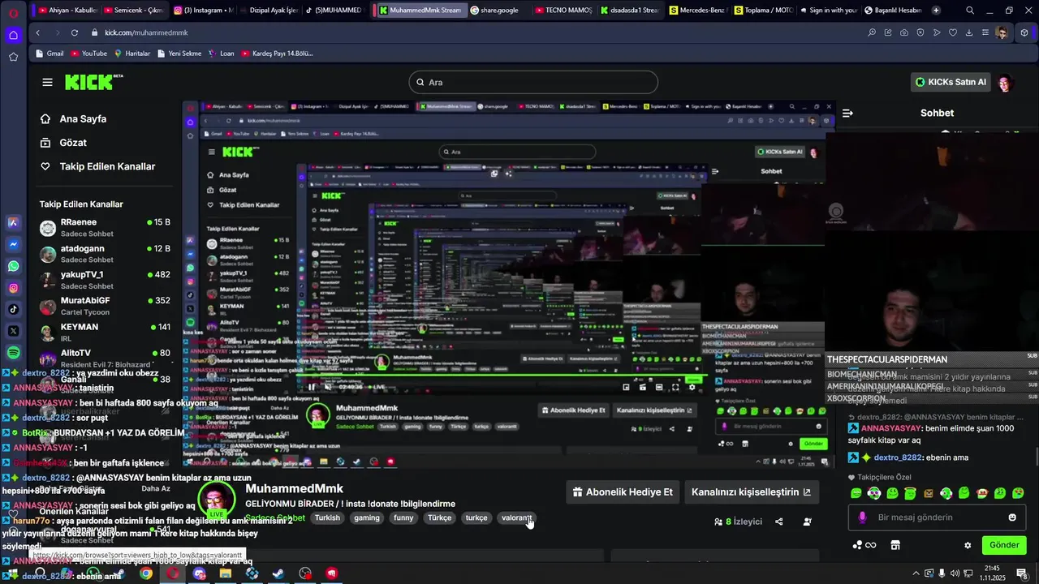
Task: Show hidden system tray icons
Action: pyautogui.click(x=916, y=573)
